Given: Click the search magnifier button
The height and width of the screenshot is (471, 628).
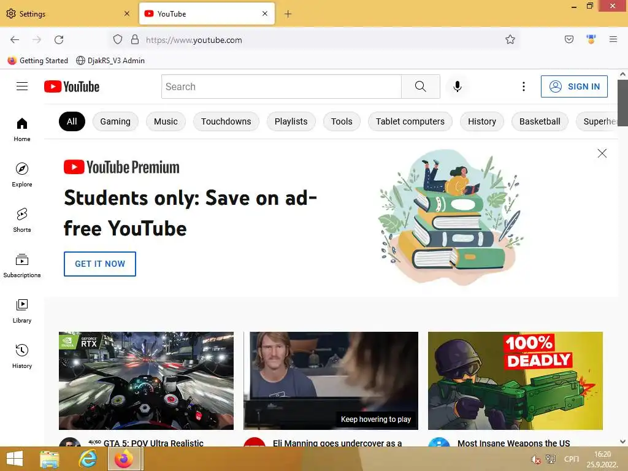Looking at the screenshot, I should click(x=421, y=86).
